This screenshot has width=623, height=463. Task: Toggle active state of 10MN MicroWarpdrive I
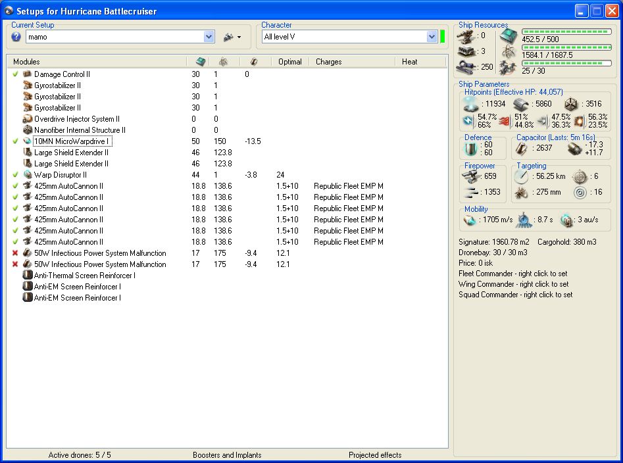pyautogui.click(x=15, y=141)
